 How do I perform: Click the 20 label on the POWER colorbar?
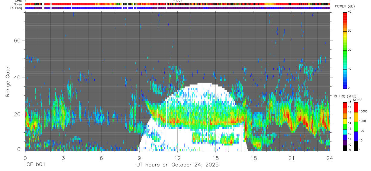[350, 50]
